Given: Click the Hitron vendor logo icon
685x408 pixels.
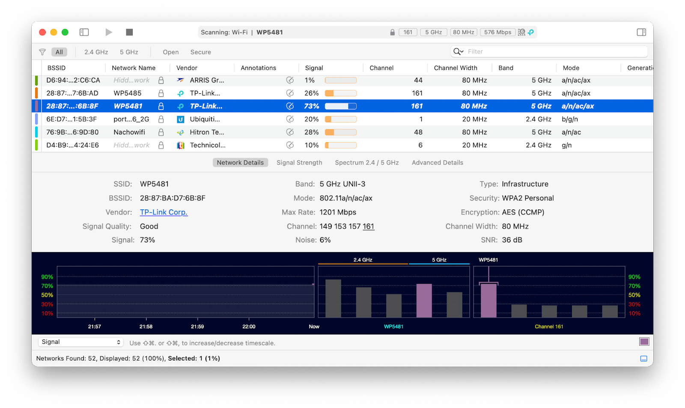Looking at the screenshot, I should [x=181, y=132].
